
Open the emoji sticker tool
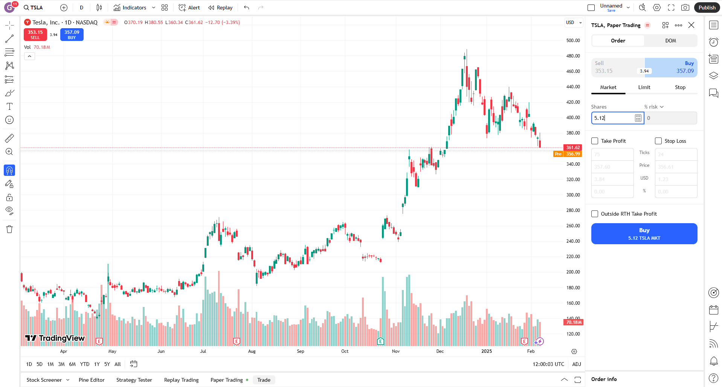(9, 120)
